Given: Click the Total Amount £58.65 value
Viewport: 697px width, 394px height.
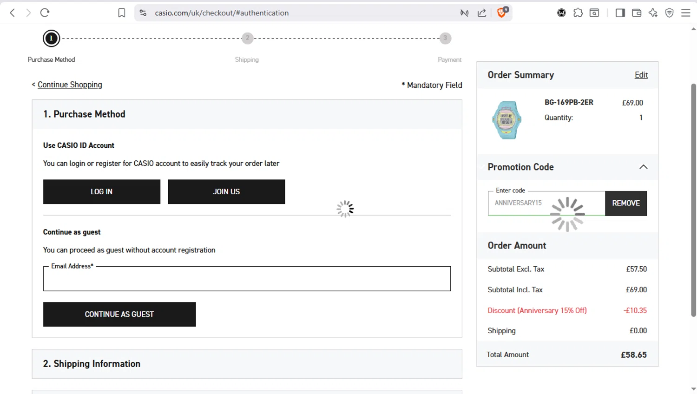Looking at the screenshot, I should point(634,355).
